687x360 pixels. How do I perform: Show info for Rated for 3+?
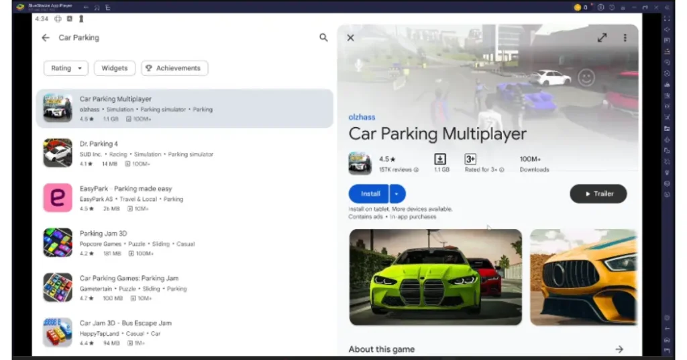(502, 170)
